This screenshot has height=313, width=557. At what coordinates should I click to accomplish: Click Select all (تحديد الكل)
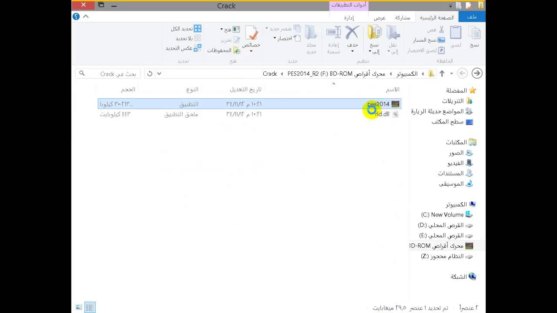186,29
